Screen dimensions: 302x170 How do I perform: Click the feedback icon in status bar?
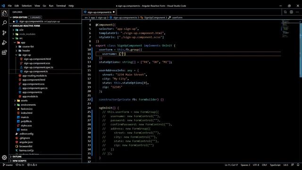click(293, 165)
